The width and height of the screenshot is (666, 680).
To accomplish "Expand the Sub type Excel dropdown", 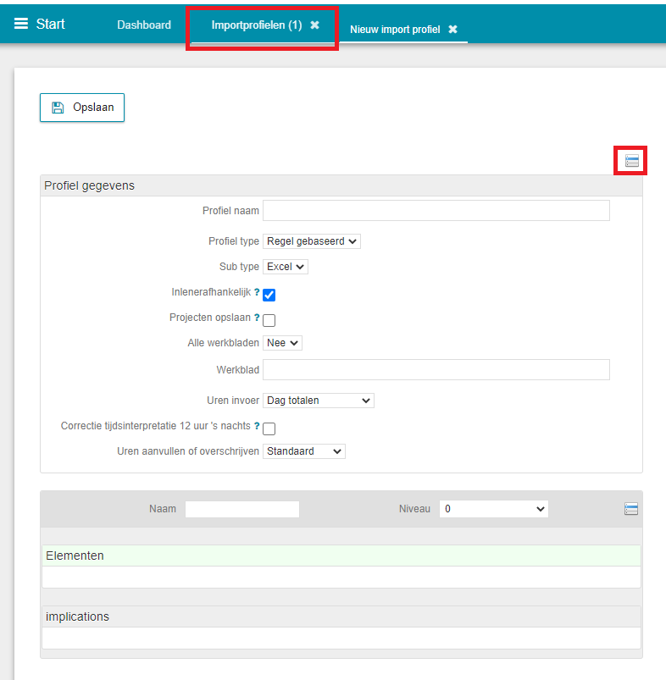I will point(286,267).
